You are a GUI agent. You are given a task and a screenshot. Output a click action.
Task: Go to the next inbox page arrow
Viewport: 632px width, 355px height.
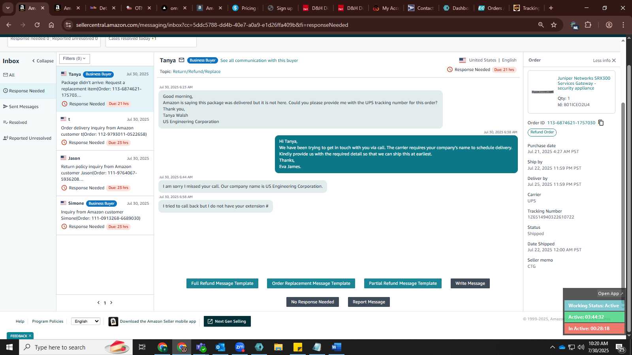pos(111,303)
